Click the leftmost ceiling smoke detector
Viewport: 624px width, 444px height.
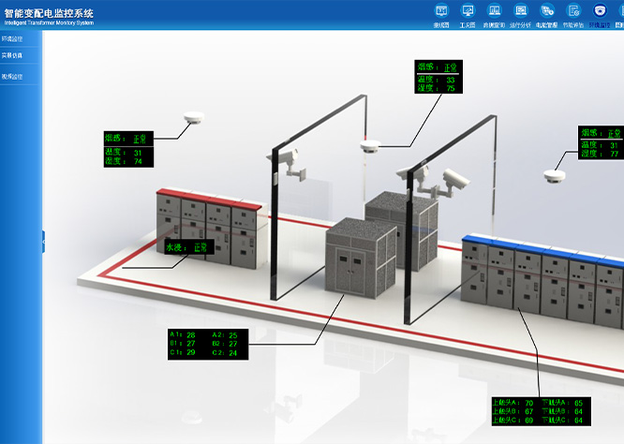[195, 118]
